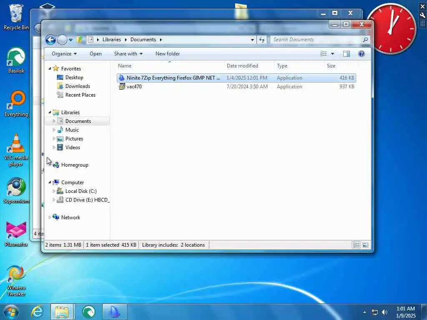Viewport: 427px width, 320px height.
Task: Select Local Disk (C:)
Action: point(81,191)
